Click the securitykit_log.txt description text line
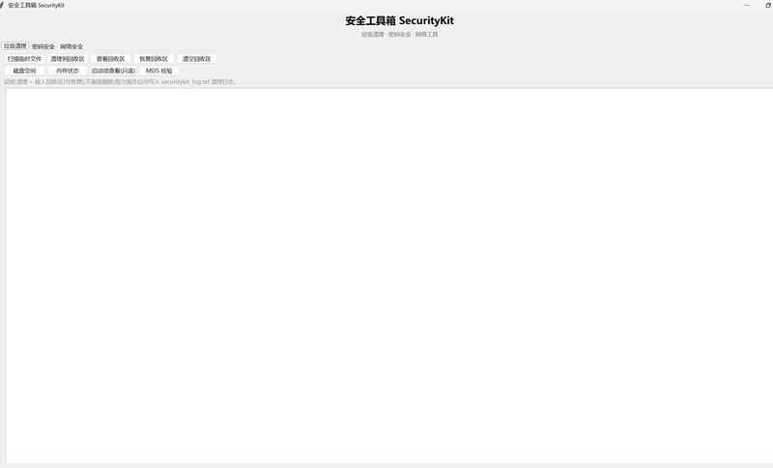This screenshot has height=468, width=773. coord(121,82)
